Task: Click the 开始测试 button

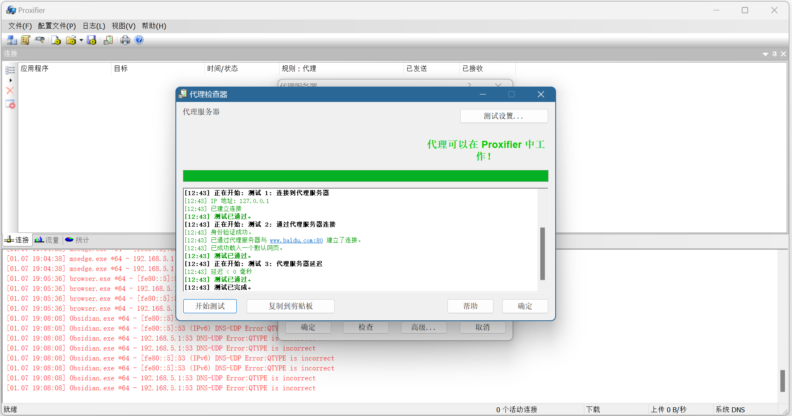Action: pyautogui.click(x=210, y=306)
